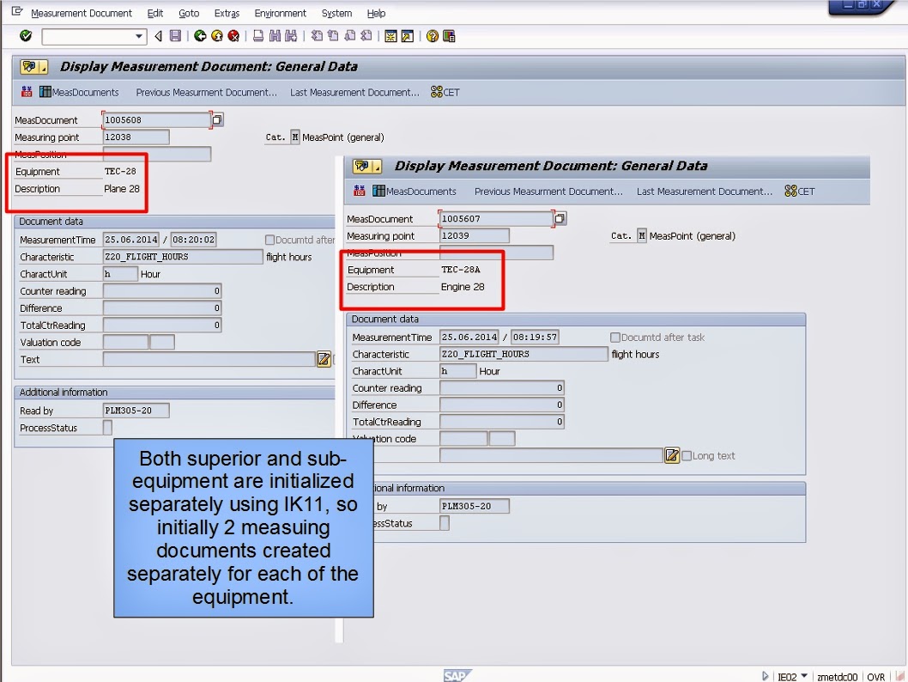Click Last Measurement Document in right window

point(704,192)
